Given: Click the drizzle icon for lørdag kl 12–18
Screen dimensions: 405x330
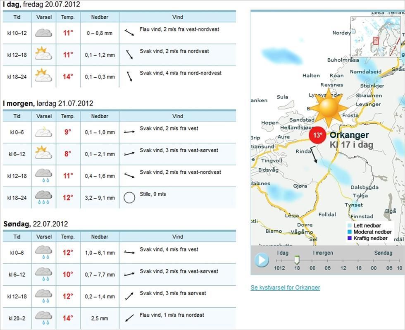Looking at the screenshot, I should [x=43, y=172].
